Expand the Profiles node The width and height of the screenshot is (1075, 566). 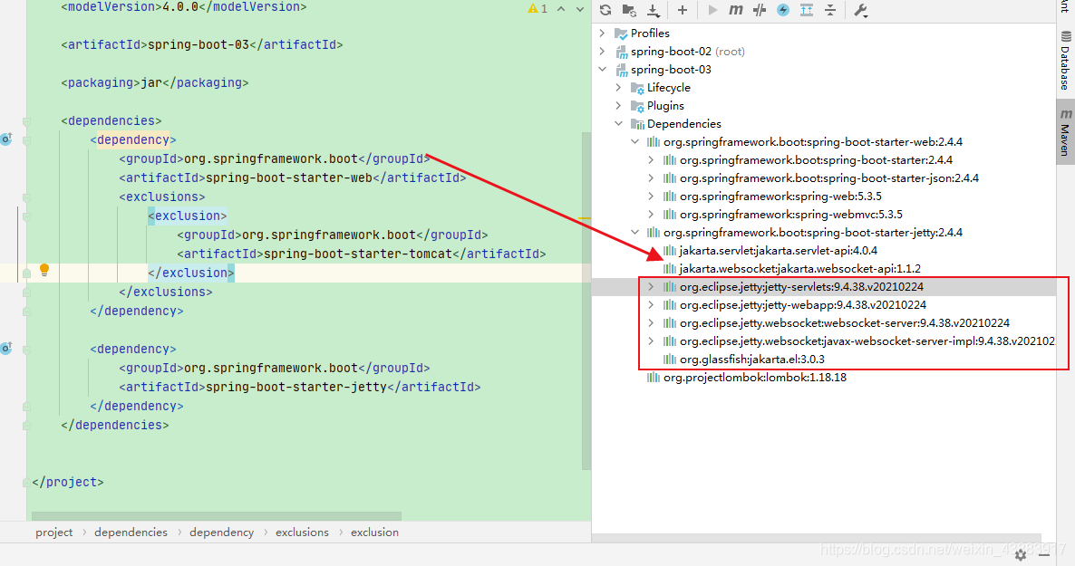pyautogui.click(x=602, y=33)
